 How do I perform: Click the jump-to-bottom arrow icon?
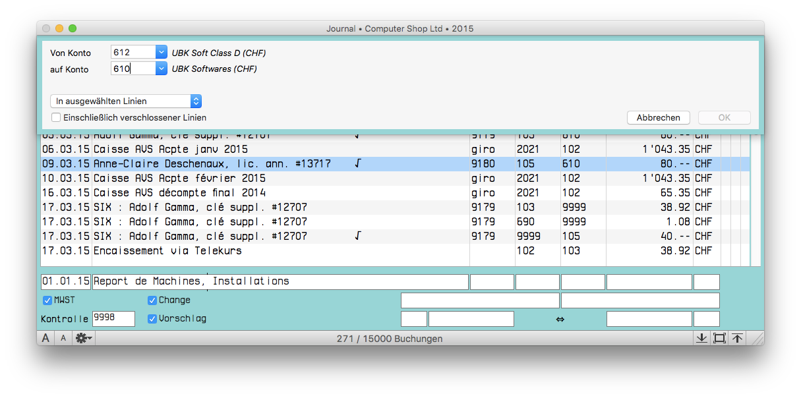pyautogui.click(x=701, y=338)
